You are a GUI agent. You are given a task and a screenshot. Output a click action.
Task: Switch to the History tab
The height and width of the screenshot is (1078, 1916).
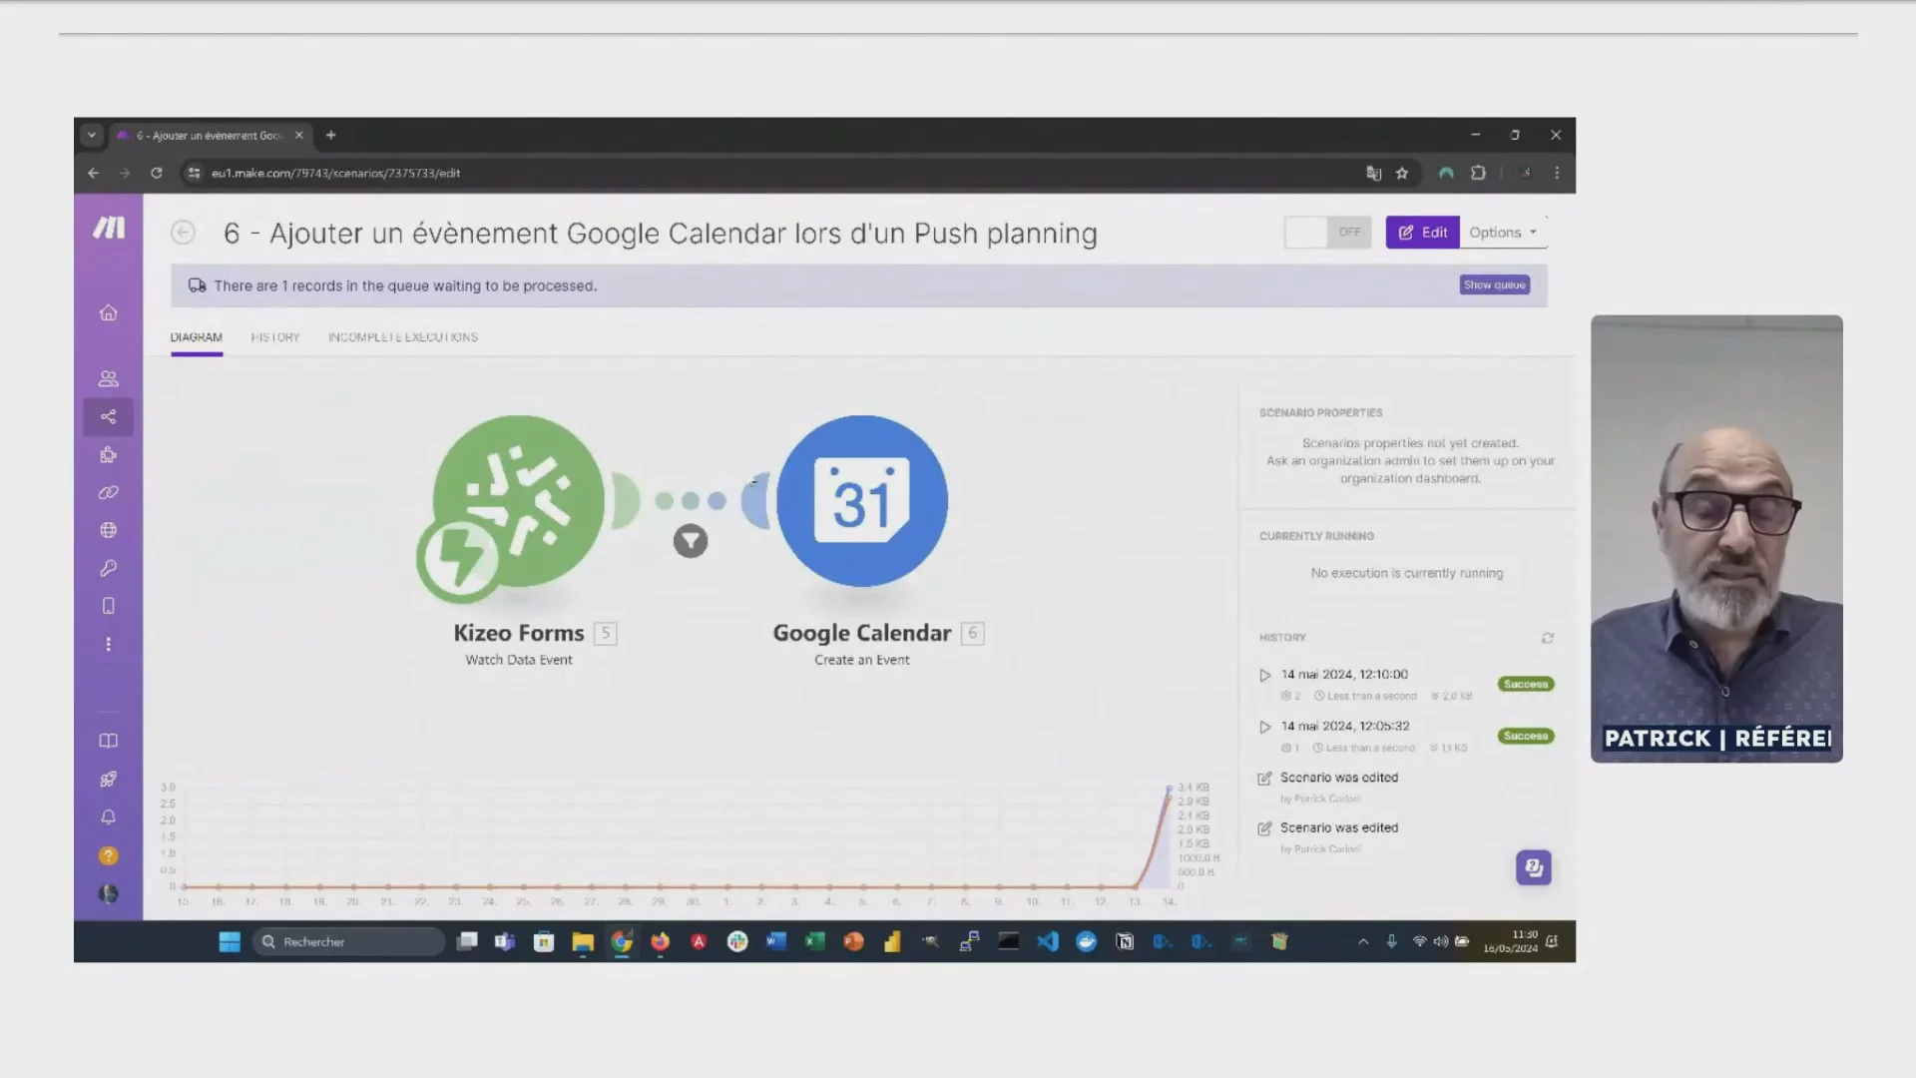(274, 337)
